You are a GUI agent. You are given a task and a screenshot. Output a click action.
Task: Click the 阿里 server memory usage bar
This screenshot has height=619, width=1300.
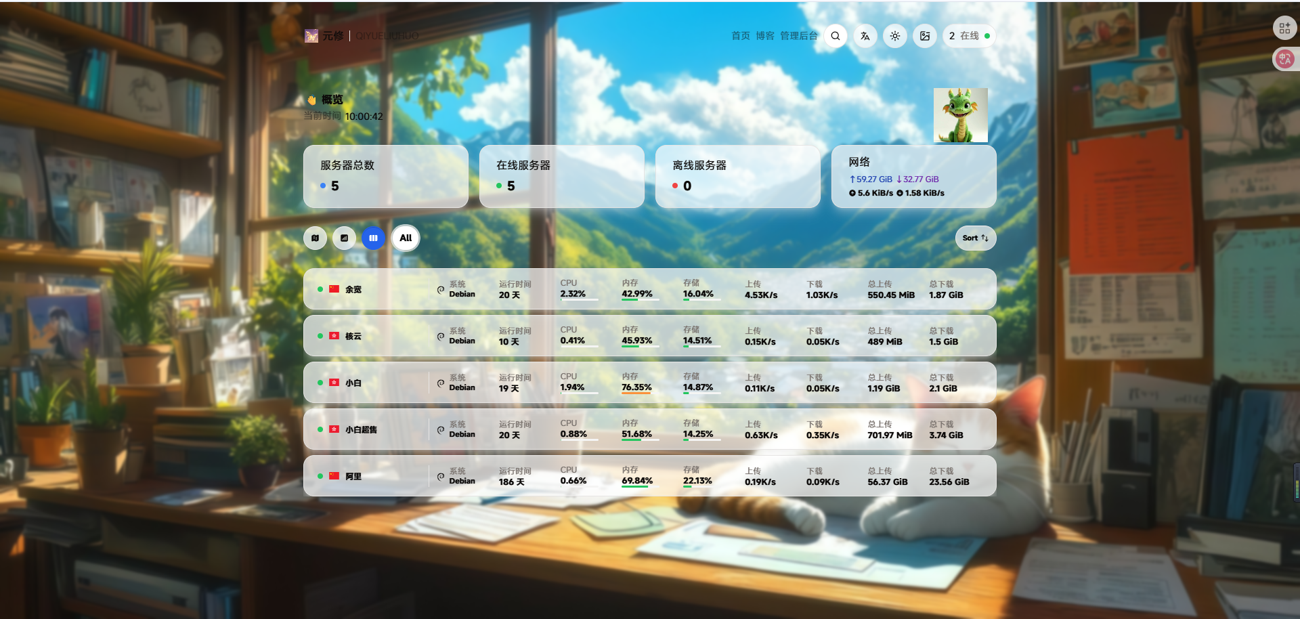pyautogui.click(x=640, y=487)
